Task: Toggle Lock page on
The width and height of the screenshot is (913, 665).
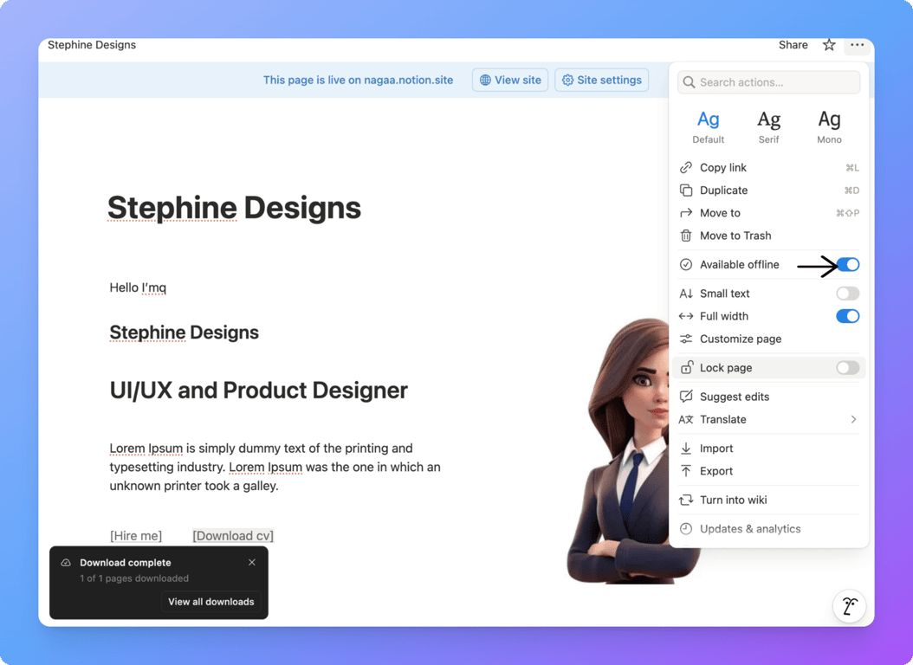Action: (847, 367)
